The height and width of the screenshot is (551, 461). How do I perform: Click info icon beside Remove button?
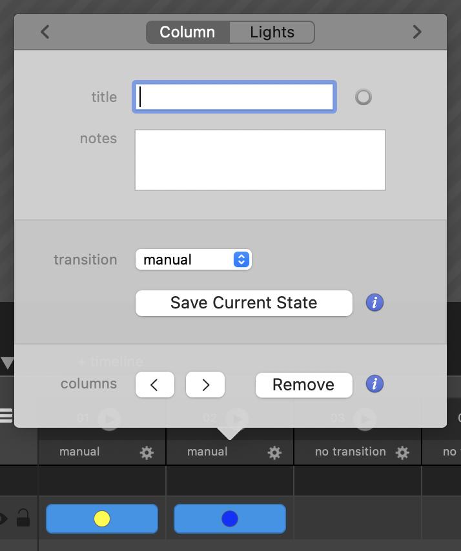coord(374,384)
